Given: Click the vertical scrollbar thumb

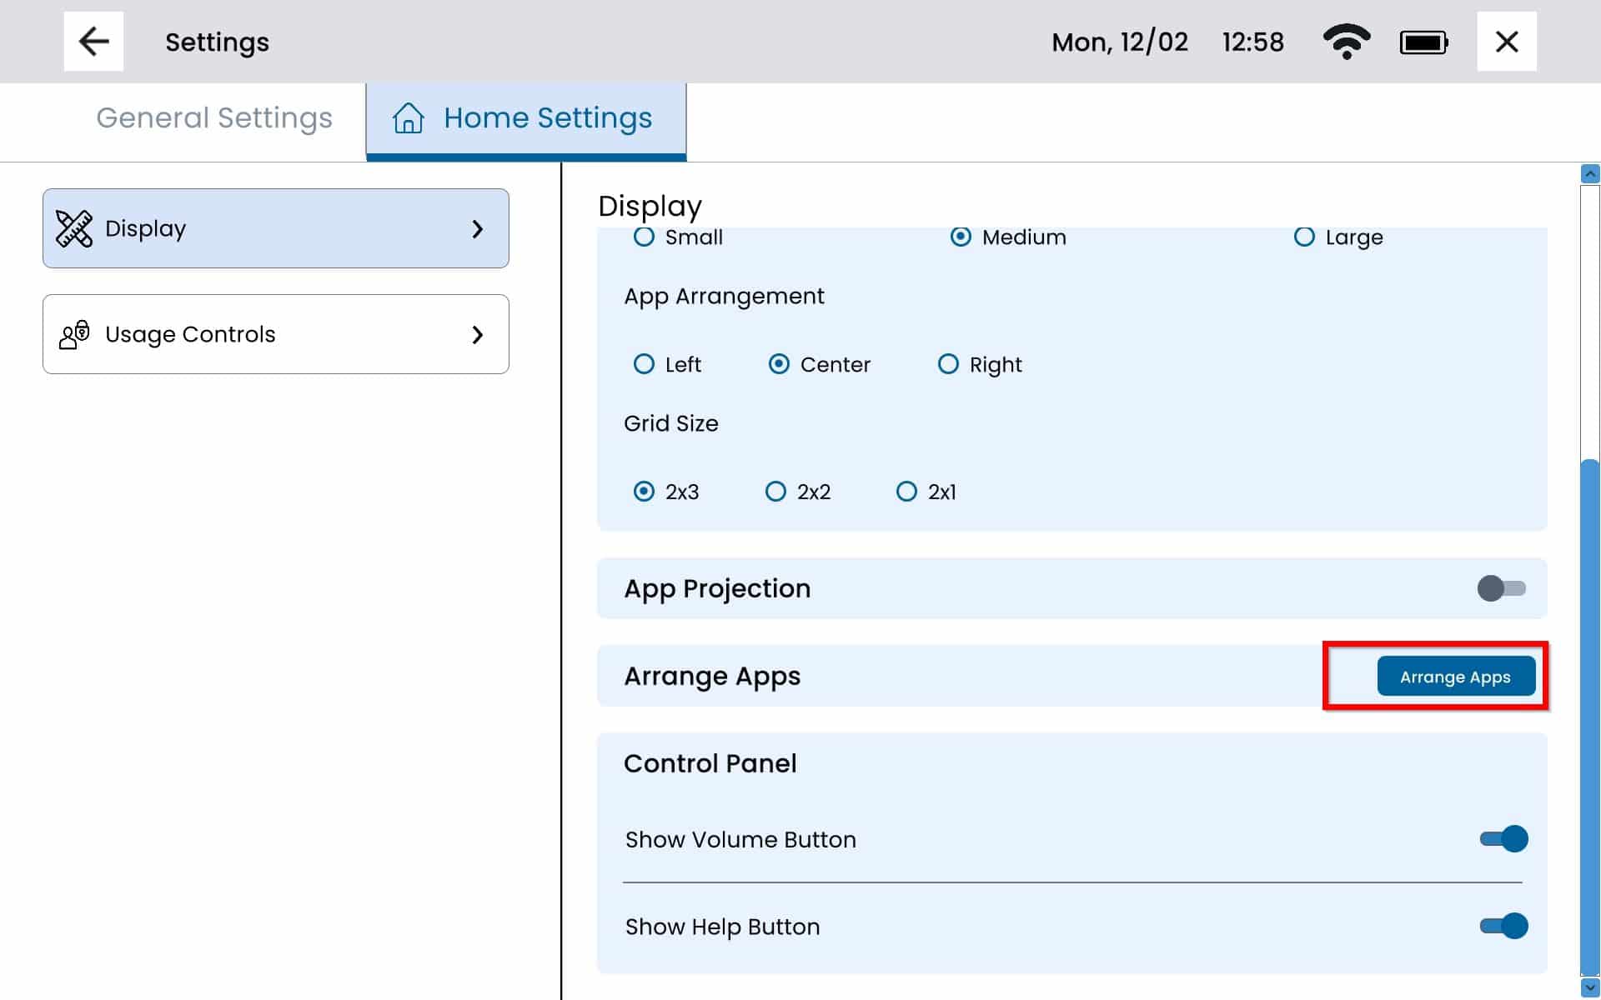Looking at the screenshot, I should pos(1590,717).
